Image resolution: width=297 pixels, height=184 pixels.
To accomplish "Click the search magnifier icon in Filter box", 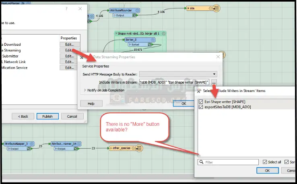I will click(202, 162).
